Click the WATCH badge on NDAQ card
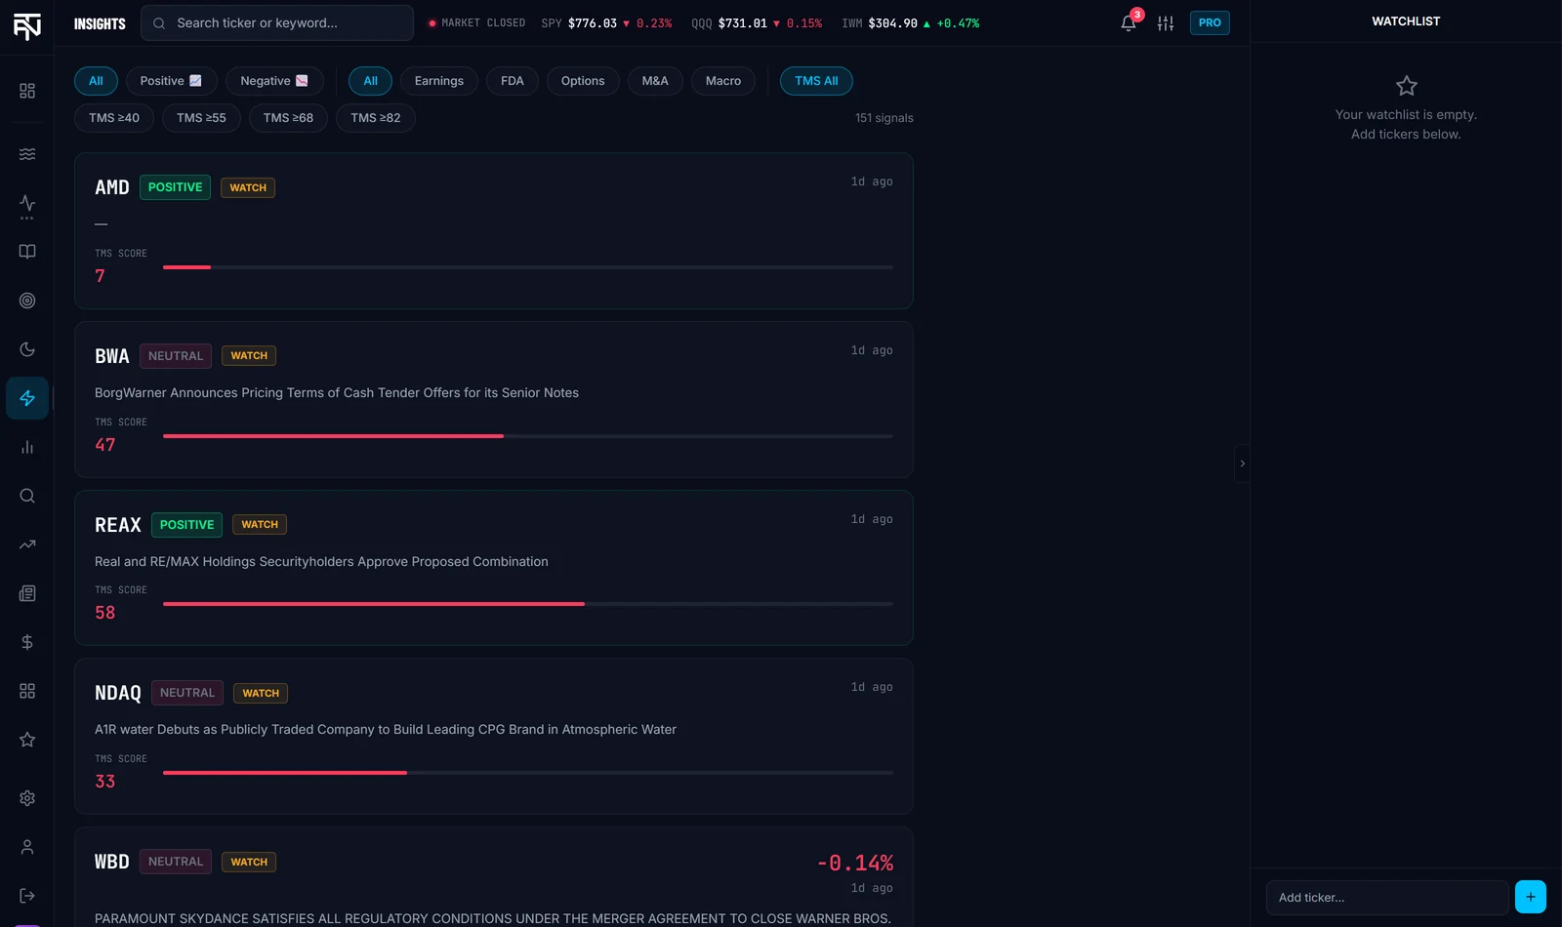Screen dimensions: 1562x927 (x=261, y=694)
